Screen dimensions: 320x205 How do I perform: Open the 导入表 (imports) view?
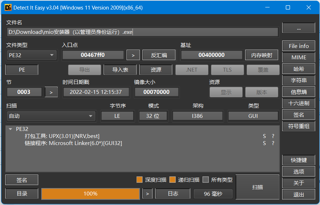(x=120, y=70)
